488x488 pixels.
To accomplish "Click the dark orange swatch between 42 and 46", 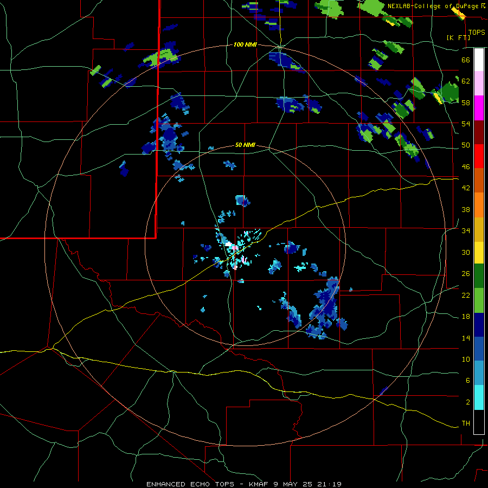I will 479,181.
